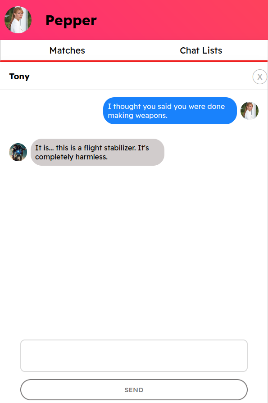
Task: Focus the message text input box
Action: click(134, 356)
